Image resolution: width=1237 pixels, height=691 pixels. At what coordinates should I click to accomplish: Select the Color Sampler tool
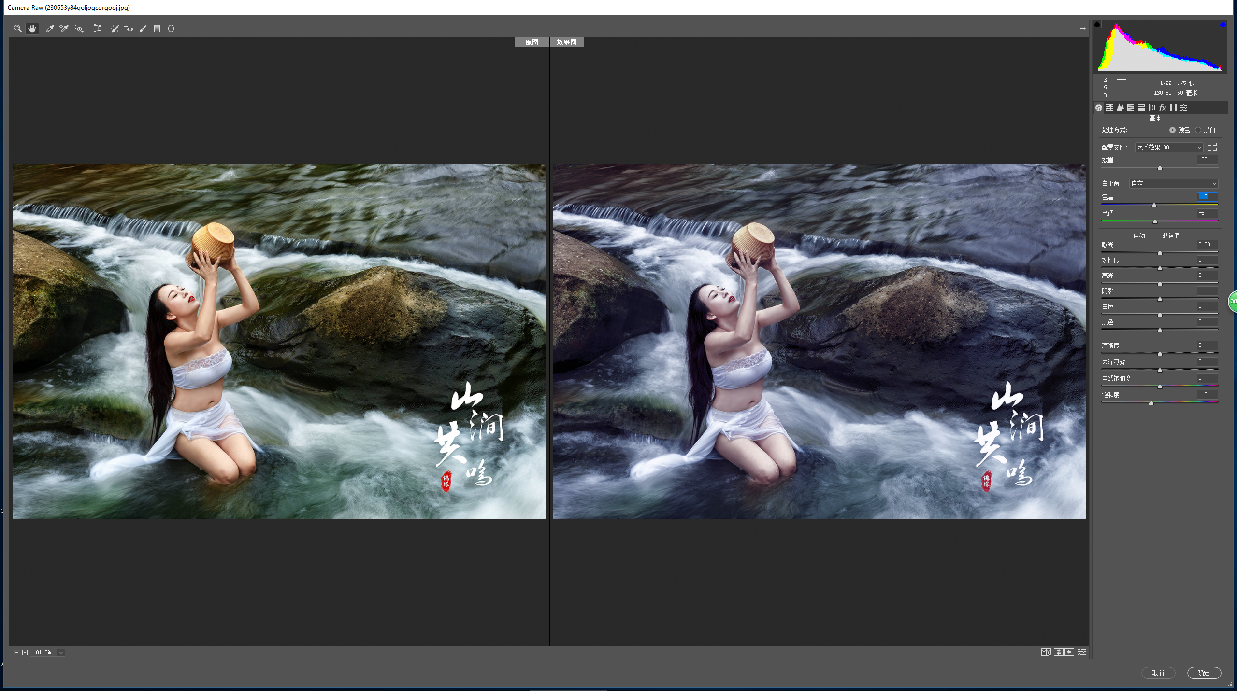[64, 29]
